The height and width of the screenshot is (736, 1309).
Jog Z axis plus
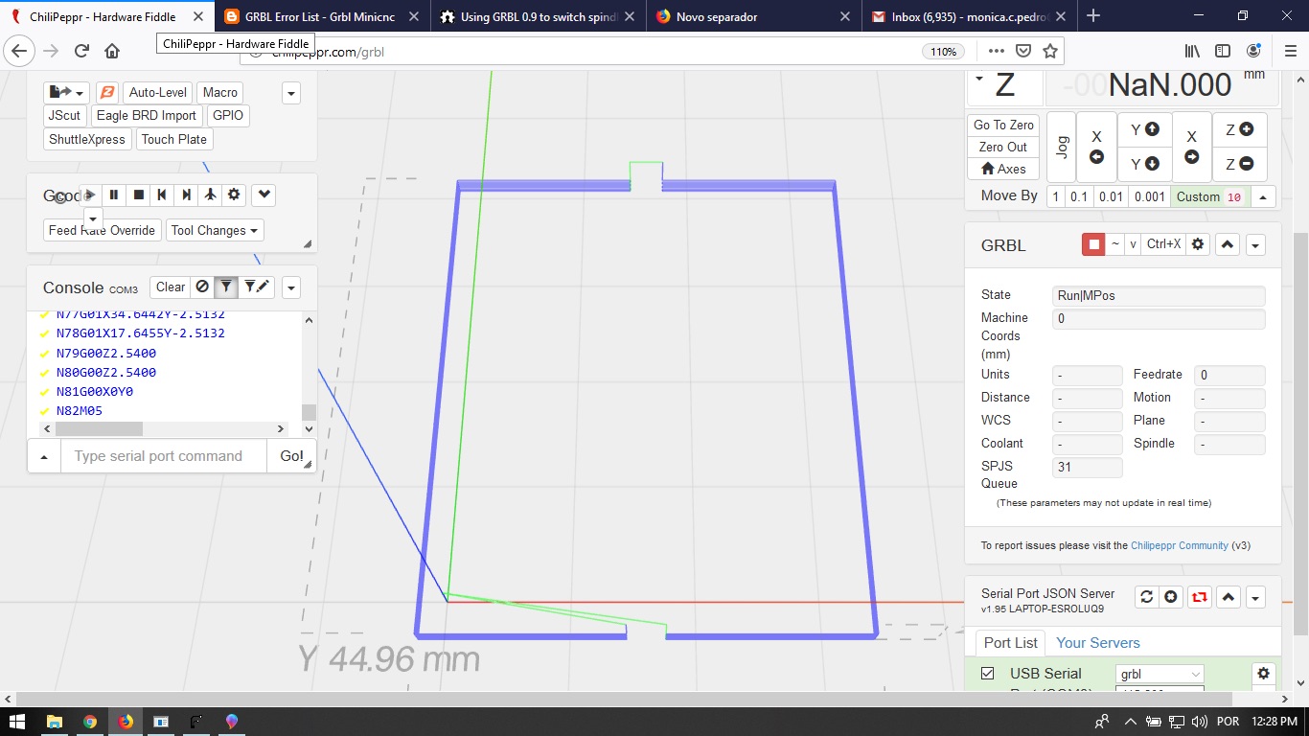pos(1239,129)
